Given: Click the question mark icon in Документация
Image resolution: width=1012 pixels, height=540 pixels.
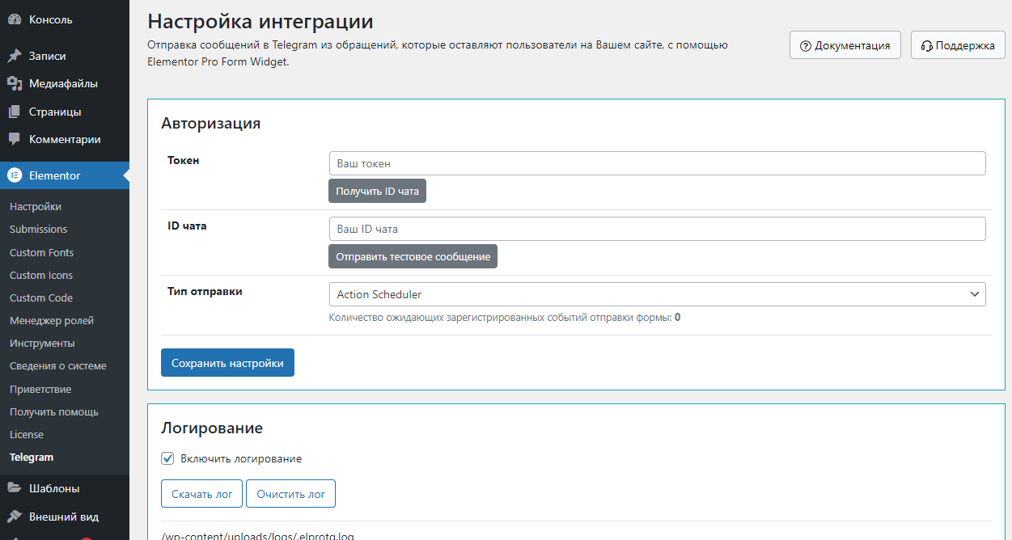Looking at the screenshot, I should coord(805,46).
